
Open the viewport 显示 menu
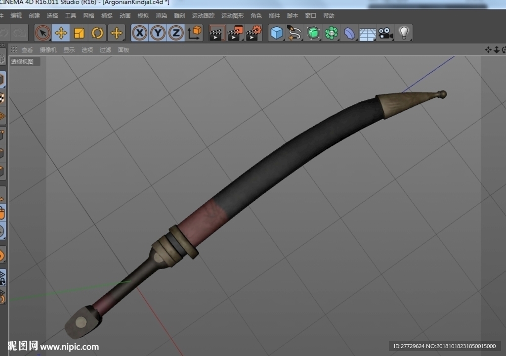click(x=69, y=50)
